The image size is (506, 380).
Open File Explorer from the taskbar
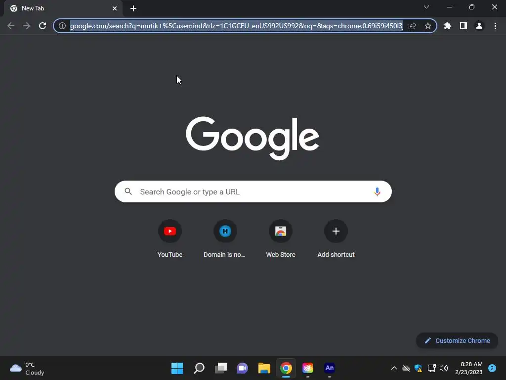pyautogui.click(x=264, y=368)
